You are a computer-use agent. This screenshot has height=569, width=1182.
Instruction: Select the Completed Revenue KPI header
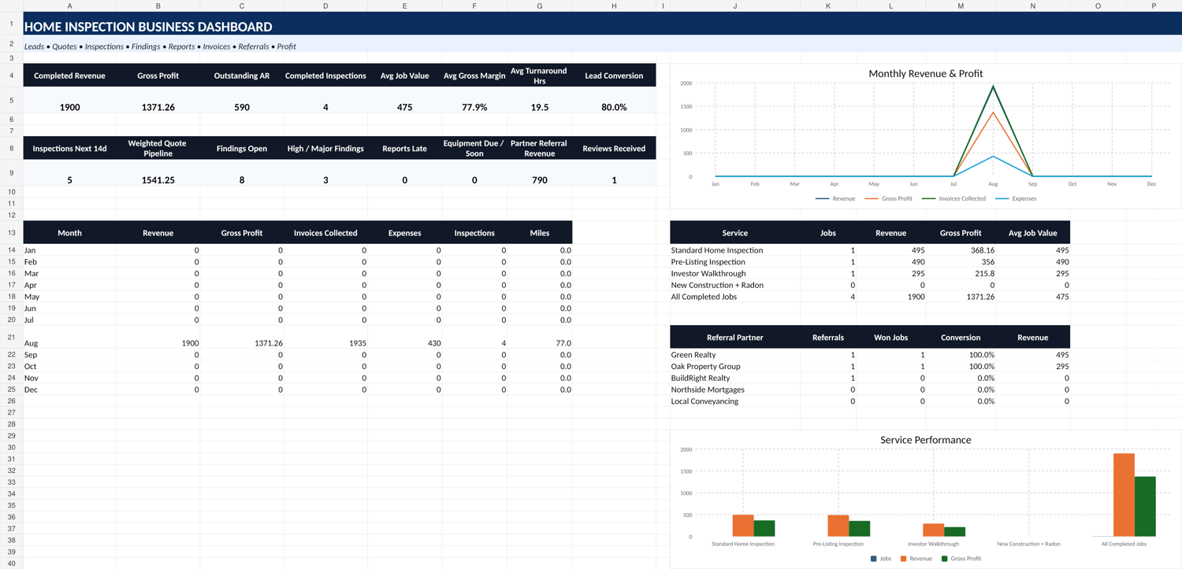click(69, 76)
